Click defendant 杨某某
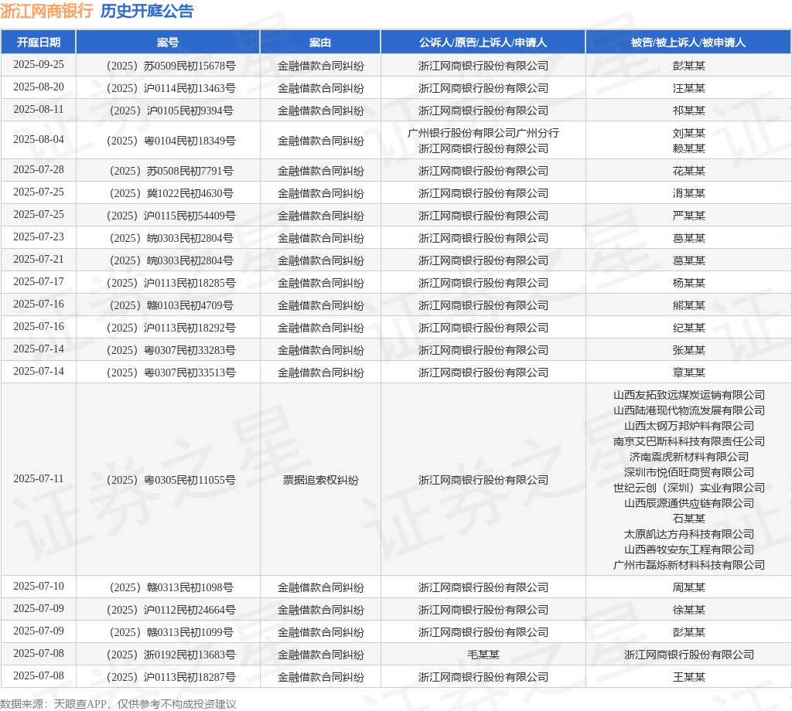Screen dimensions: 792x711 coord(689,283)
